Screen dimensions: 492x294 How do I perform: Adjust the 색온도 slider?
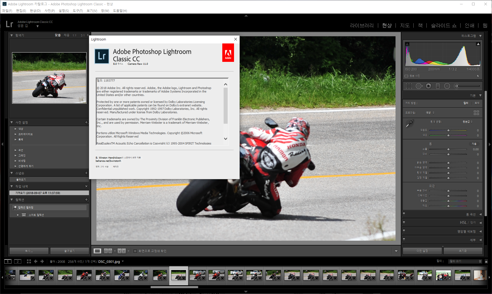click(448, 130)
